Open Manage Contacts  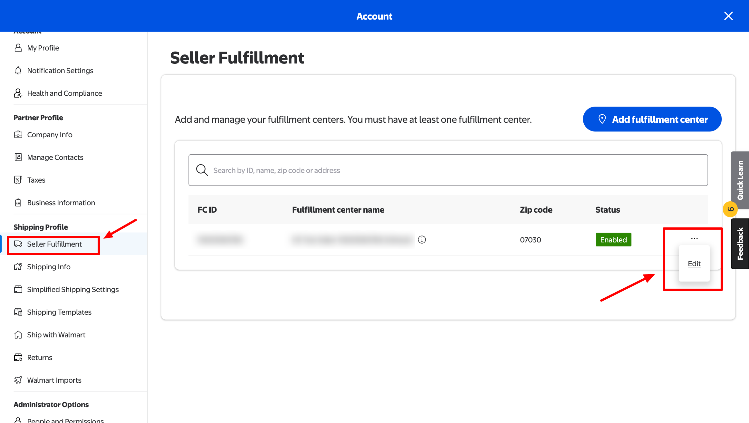pos(55,157)
